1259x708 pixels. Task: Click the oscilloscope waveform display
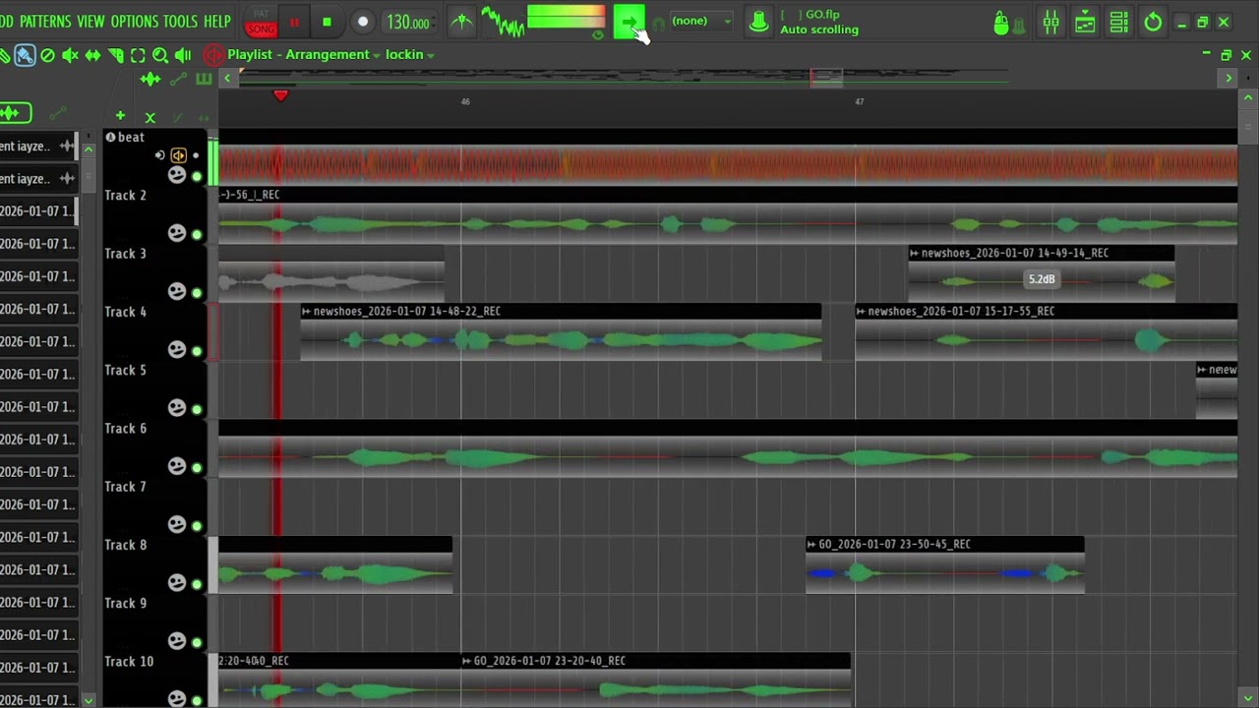tap(503, 22)
